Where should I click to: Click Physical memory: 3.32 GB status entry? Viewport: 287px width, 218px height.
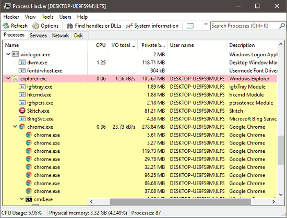[x=88, y=213]
